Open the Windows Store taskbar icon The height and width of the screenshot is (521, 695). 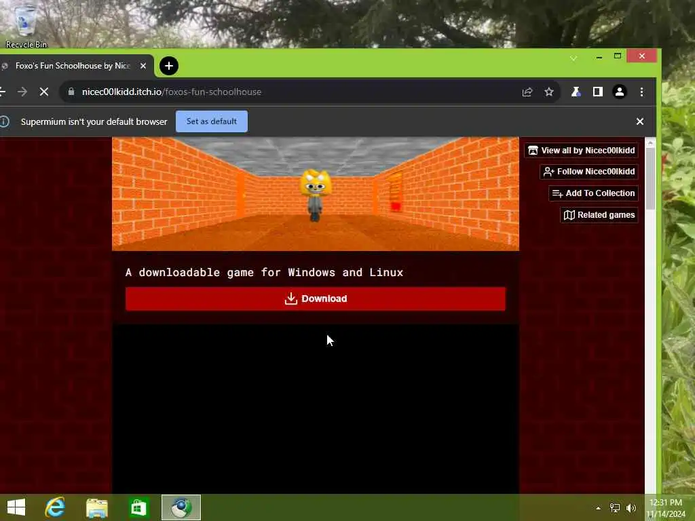click(138, 507)
